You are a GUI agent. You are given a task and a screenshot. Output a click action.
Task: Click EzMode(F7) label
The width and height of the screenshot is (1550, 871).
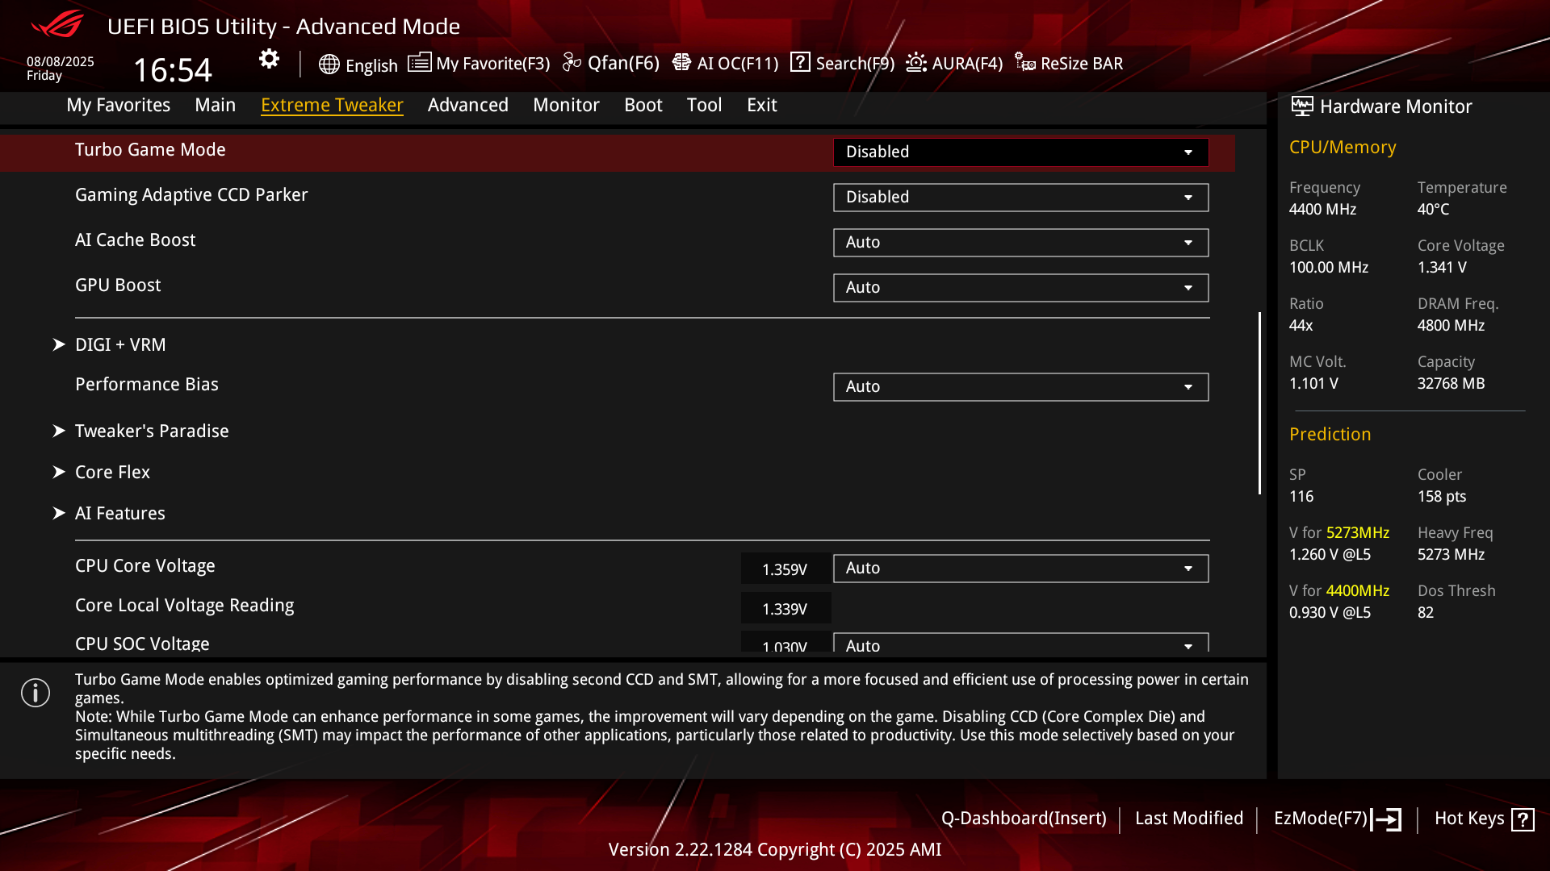[1321, 819]
